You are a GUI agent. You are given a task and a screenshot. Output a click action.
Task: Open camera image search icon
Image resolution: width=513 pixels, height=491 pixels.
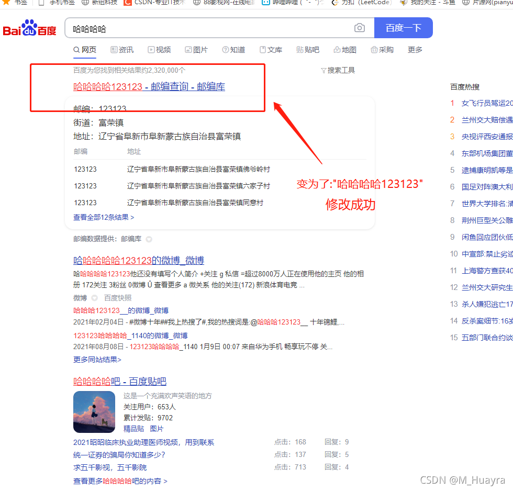click(359, 28)
